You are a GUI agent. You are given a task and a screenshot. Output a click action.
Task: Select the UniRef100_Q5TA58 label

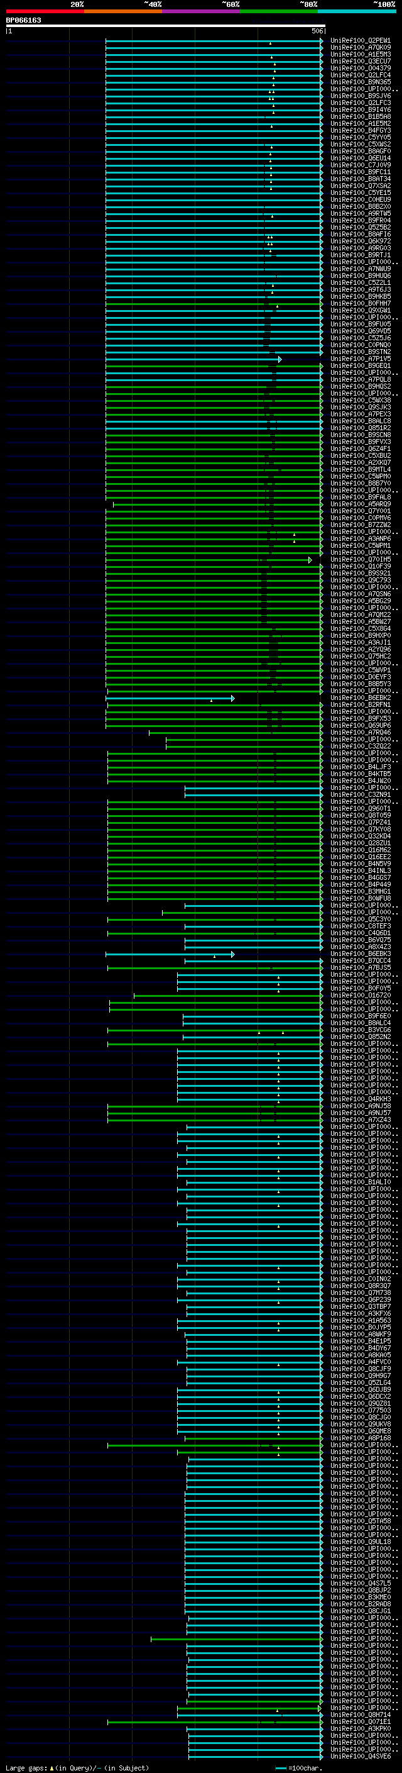point(360,1521)
